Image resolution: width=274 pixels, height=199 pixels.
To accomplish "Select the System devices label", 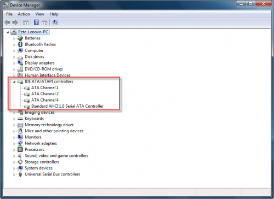I will click(x=38, y=168).
